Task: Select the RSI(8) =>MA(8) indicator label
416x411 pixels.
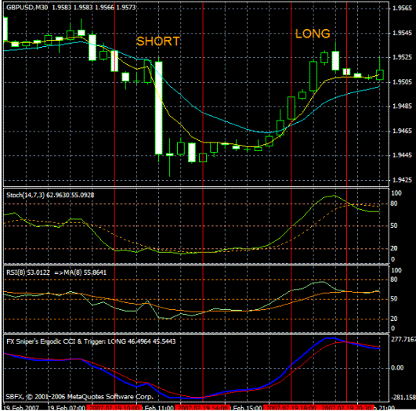Action: tap(56, 272)
